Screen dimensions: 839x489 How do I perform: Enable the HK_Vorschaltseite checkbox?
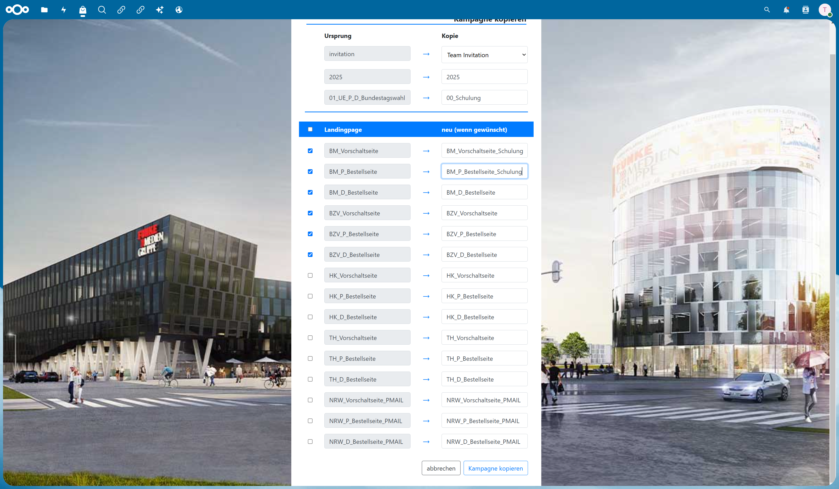310,275
